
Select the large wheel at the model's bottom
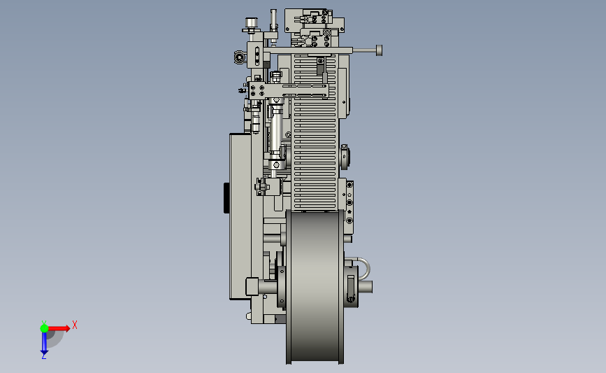tap(315, 287)
